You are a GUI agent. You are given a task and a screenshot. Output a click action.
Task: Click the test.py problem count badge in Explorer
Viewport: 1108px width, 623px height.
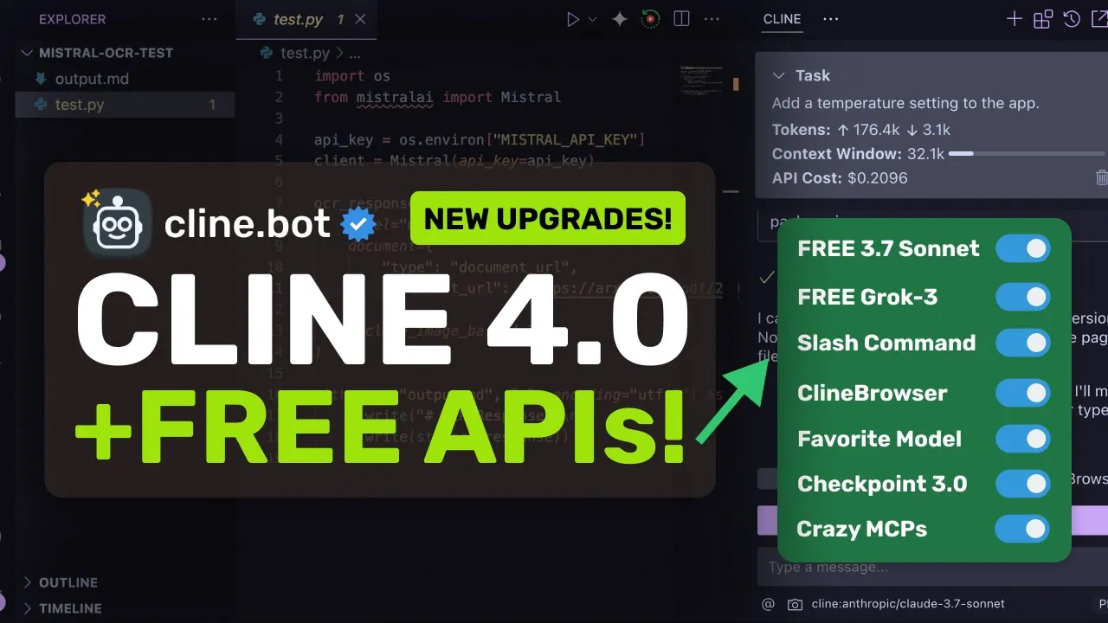(x=212, y=105)
